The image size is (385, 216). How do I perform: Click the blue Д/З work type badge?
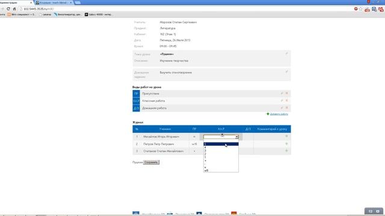pos(137,108)
